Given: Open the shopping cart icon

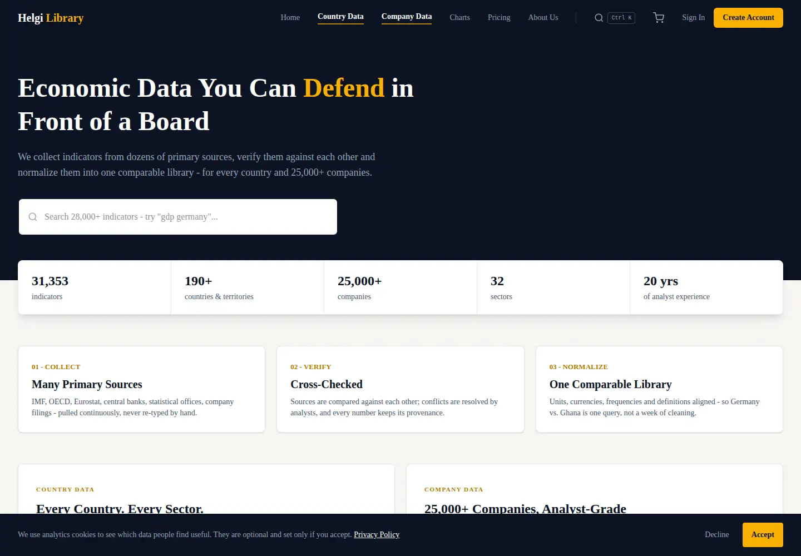Looking at the screenshot, I should pos(659,18).
